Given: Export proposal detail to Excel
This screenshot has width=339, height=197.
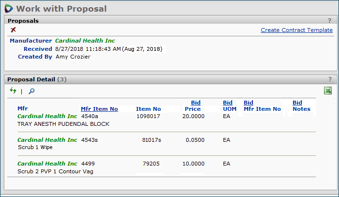Looking at the screenshot, I should [328, 91].
